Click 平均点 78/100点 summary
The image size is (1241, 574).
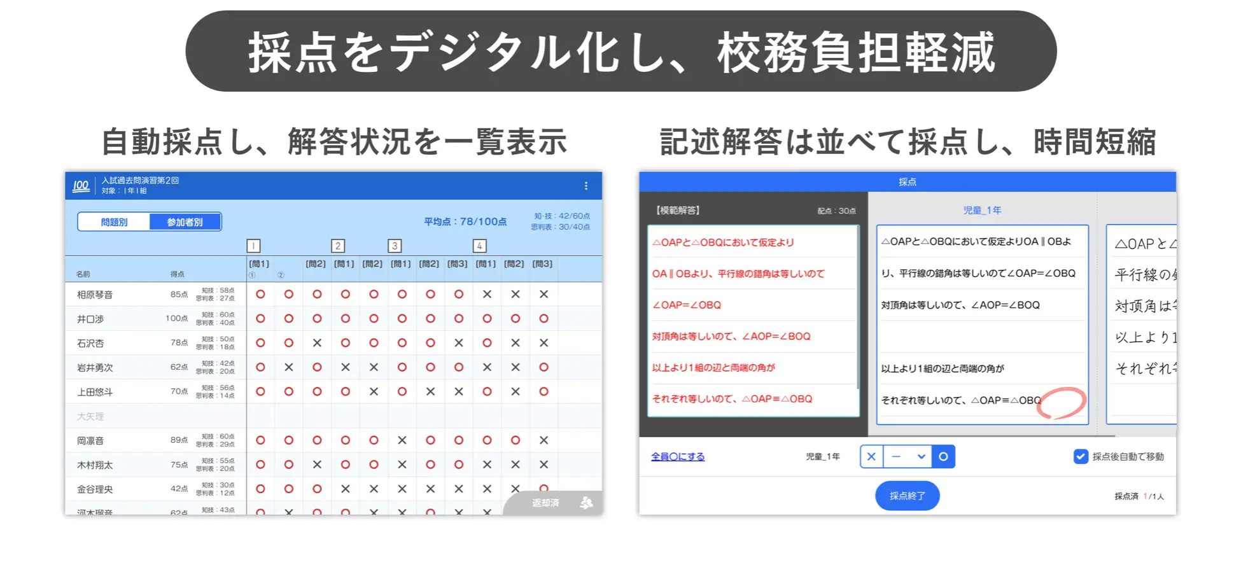coord(465,221)
